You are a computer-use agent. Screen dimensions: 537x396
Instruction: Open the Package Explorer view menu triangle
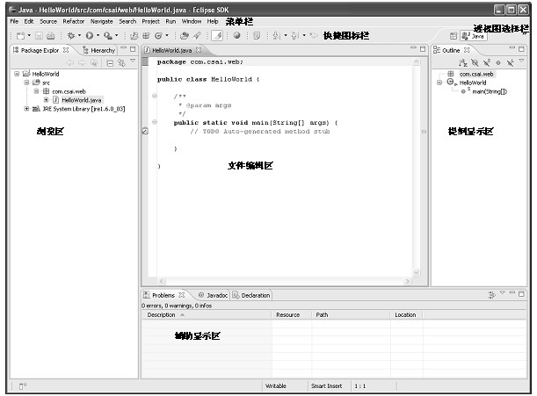(x=133, y=61)
